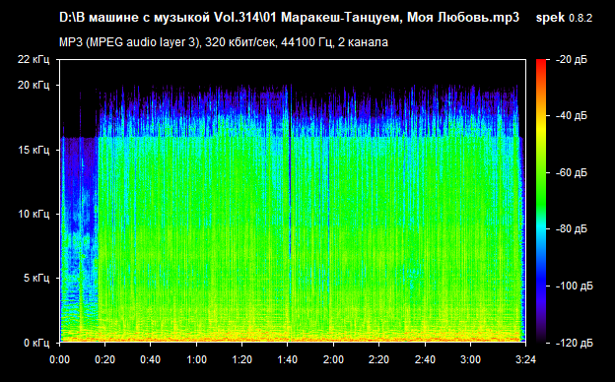Select the 1:40 time marker
615x382 pixels.
point(288,359)
